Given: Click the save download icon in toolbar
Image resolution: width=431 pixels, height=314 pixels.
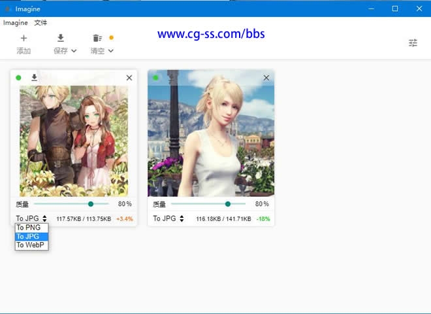Looking at the screenshot, I should point(61,39).
